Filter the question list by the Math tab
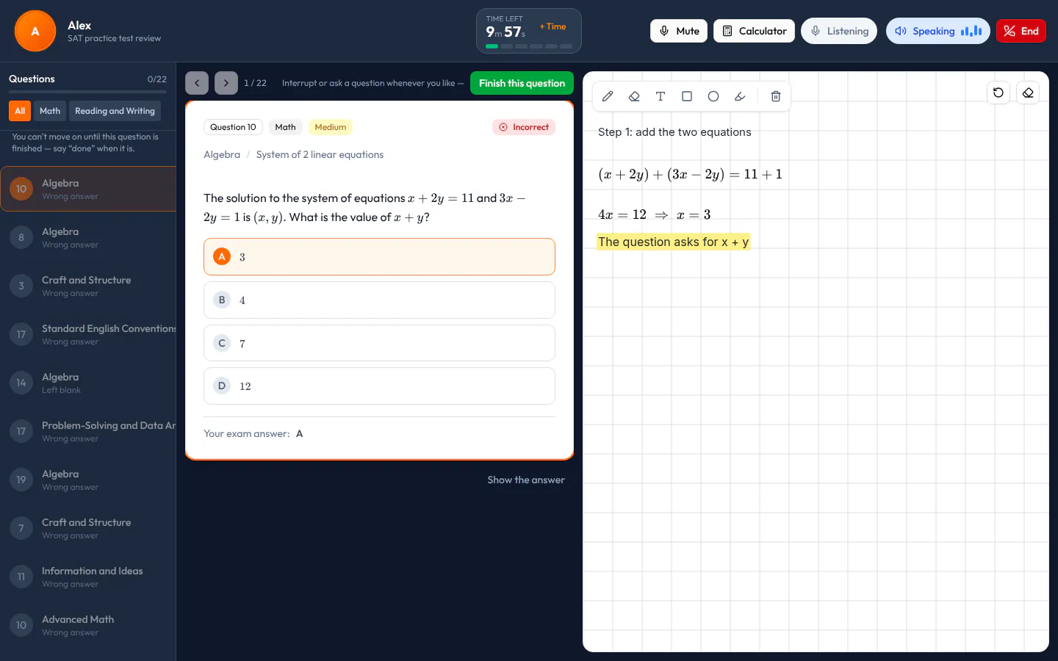1058x661 pixels. click(50, 111)
